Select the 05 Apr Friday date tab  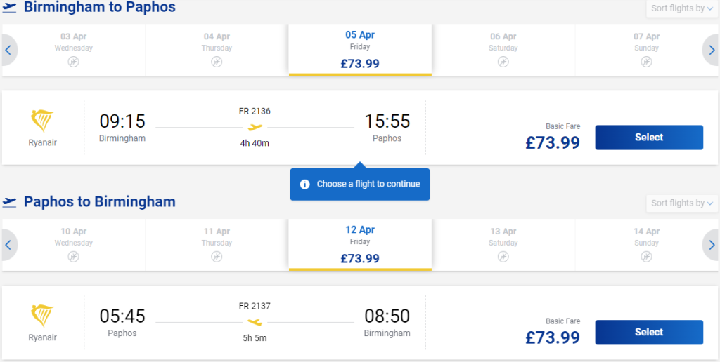point(360,50)
